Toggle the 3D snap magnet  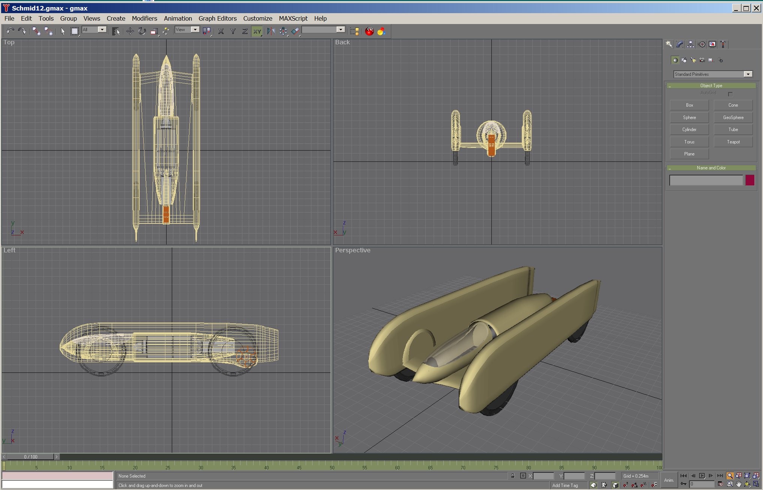pos(626,485)
